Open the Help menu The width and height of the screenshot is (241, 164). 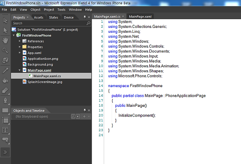(x=88, y=9)
